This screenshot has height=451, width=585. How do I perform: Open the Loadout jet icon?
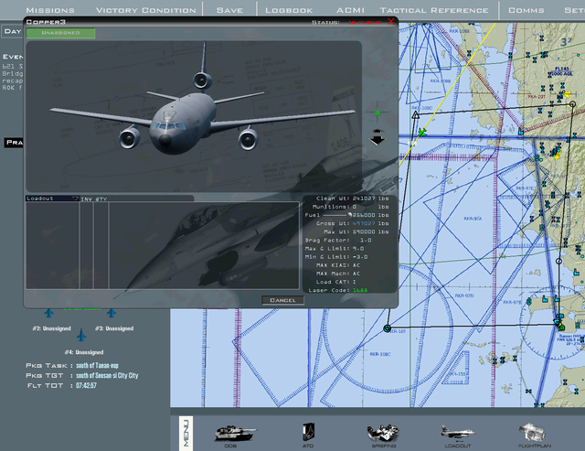pos(457,433)
